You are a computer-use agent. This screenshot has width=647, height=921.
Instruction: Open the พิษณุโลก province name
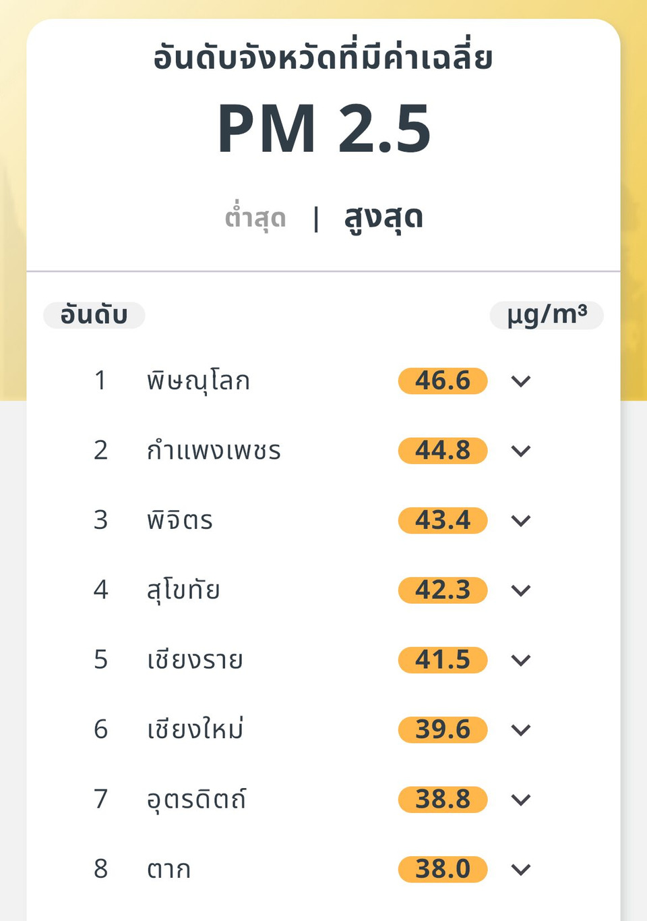click(199, 381)
